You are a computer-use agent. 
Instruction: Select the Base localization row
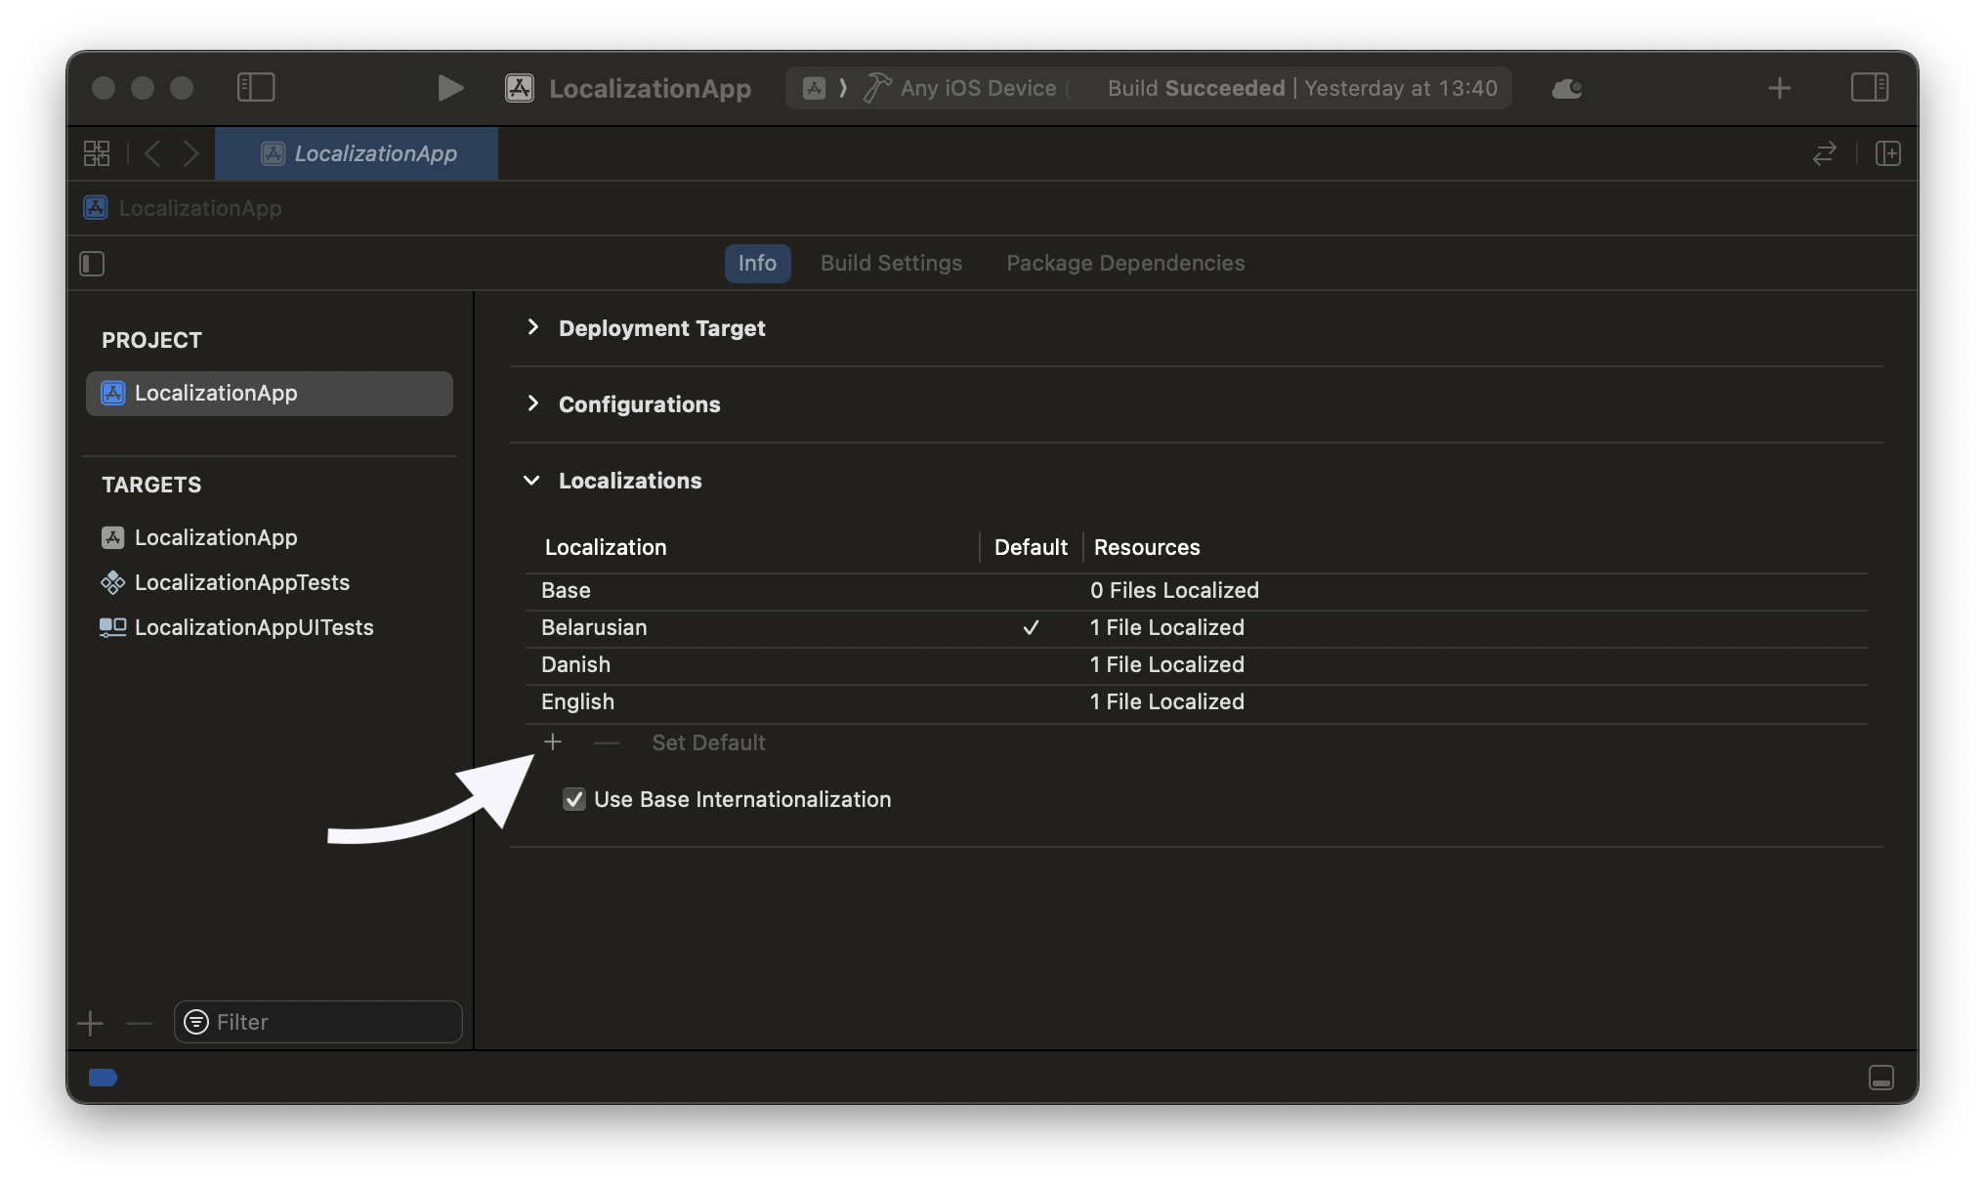[x=1196, y=590]
